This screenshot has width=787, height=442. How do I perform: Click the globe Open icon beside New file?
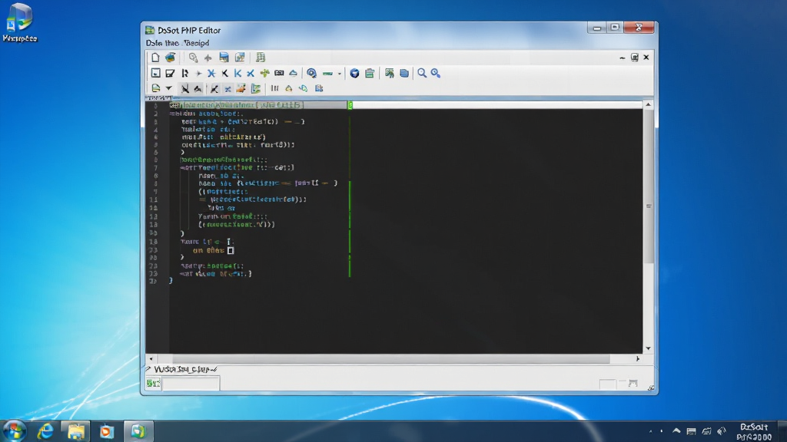click(x=171, y=58)
